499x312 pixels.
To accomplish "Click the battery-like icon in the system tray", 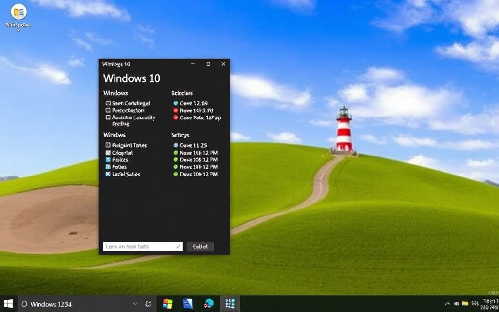I will [456, 304].
